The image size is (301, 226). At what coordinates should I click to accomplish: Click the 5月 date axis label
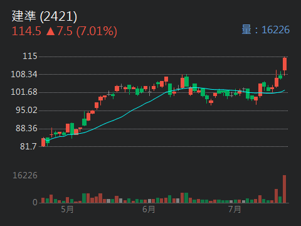[x=67, y=209]
